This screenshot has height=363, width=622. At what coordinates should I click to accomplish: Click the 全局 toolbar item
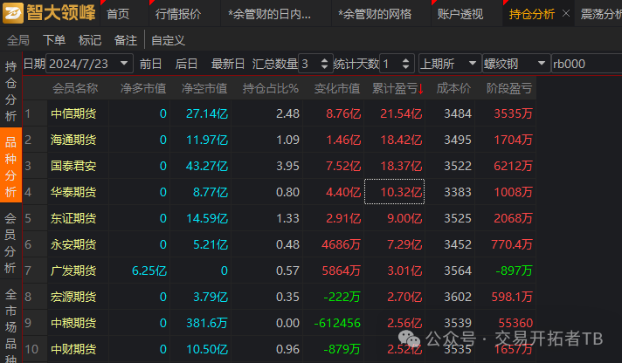click(18, 40)
